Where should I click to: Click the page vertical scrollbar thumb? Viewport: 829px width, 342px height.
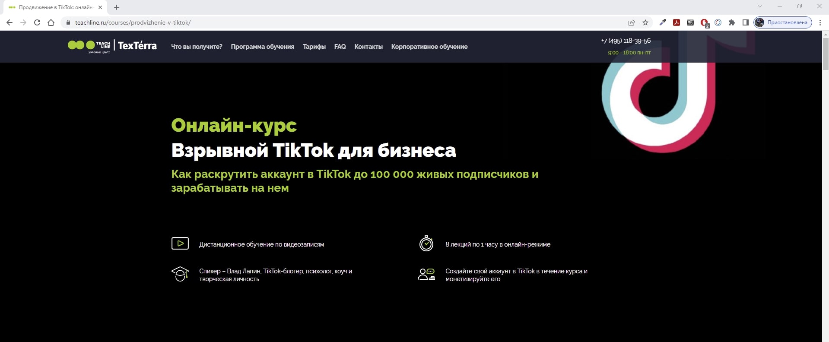(x=826, y=54)
